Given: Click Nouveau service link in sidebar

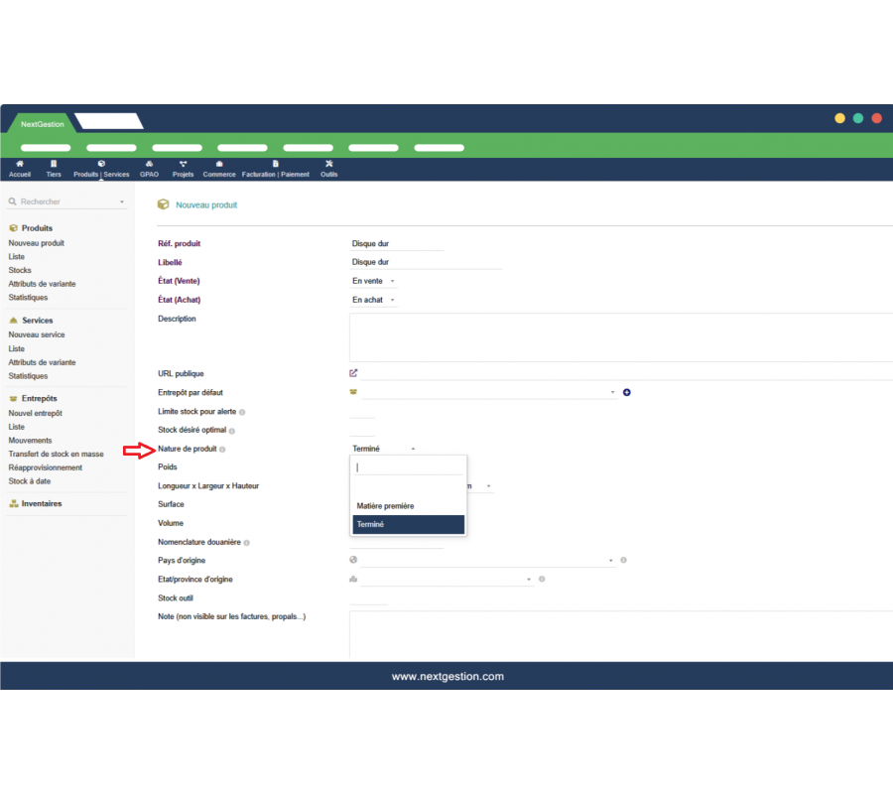Looking at the screenshot, I should point(37,334).
